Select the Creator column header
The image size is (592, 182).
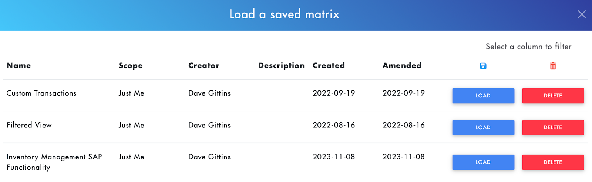tap(204, 66)
